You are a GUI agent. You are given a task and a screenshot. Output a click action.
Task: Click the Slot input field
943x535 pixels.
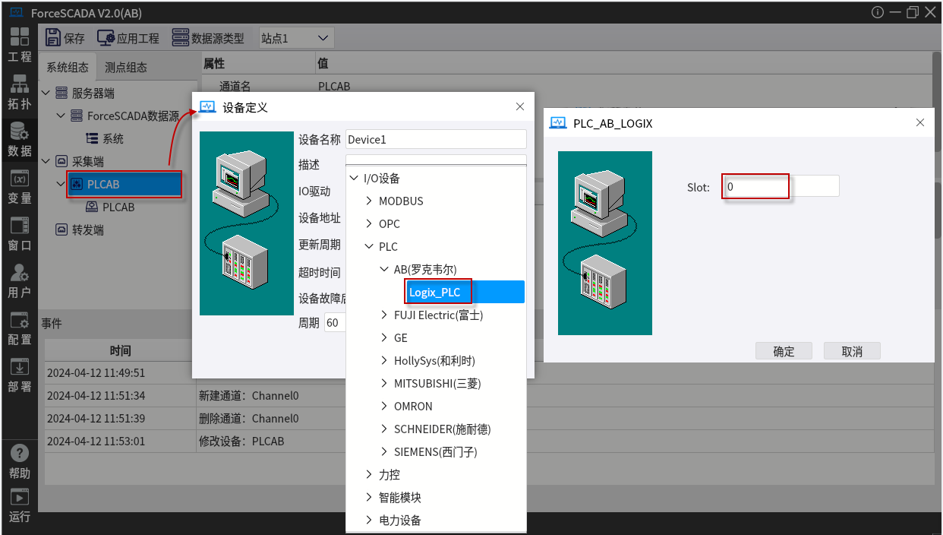pos(781,186)
